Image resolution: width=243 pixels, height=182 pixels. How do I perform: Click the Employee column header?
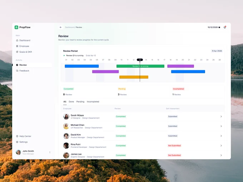click(x=67, y=108)
